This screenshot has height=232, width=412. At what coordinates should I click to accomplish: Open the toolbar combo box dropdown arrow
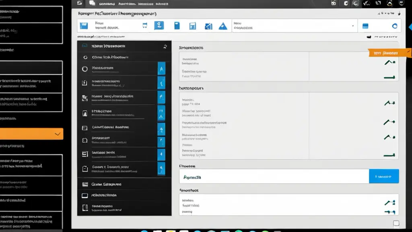click(353, 26)
